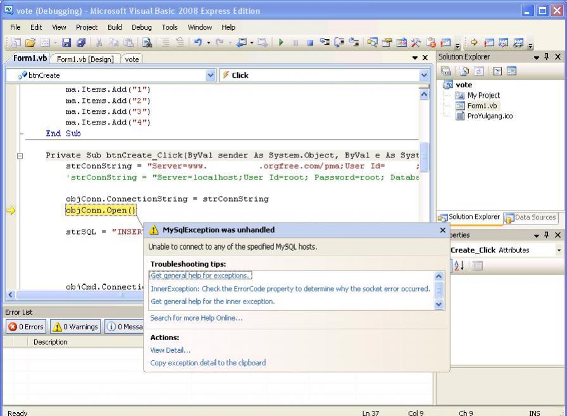567x416 pixels.
Task: Click the Cut scissors icon
Action: point(99,42)
